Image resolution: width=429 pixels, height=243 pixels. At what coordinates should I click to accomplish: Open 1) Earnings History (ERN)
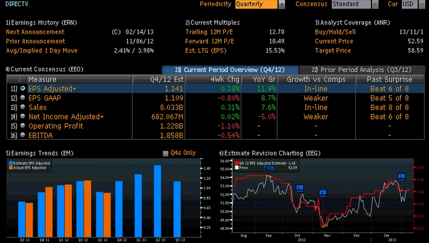(41, 22)
